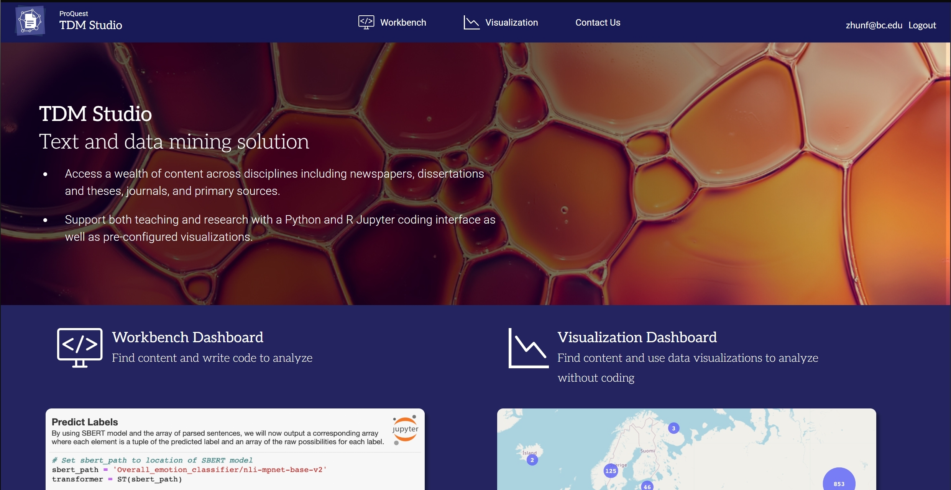The height and width of the screenshot is (490, 951).
Task: Click the map cluster marker labeled 46
Action: tap(647, 486)
